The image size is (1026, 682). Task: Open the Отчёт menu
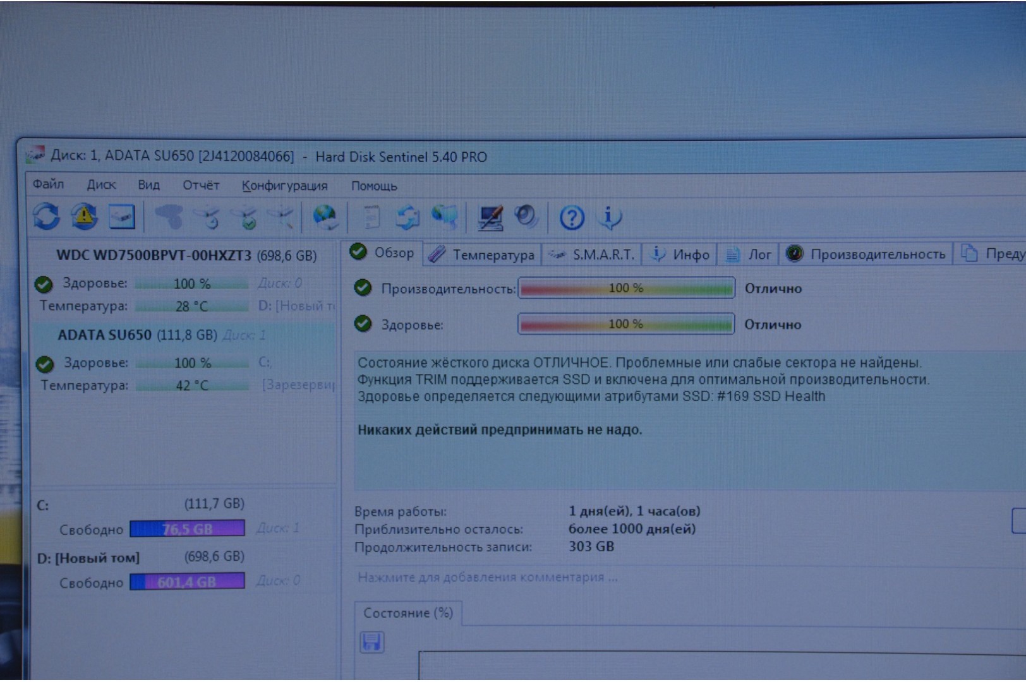[x=200, y=185]
